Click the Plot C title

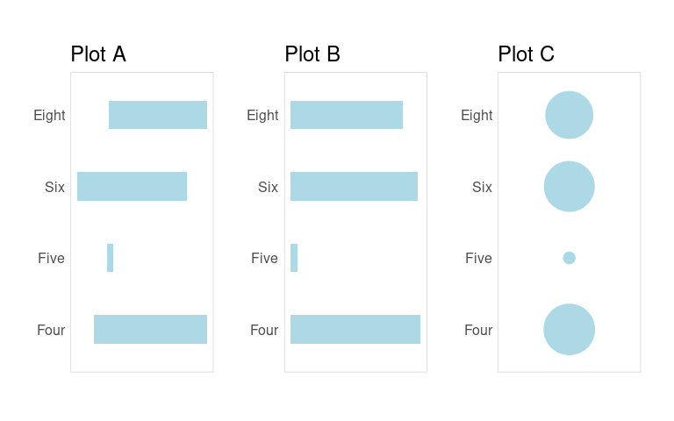tap(527, 54)
